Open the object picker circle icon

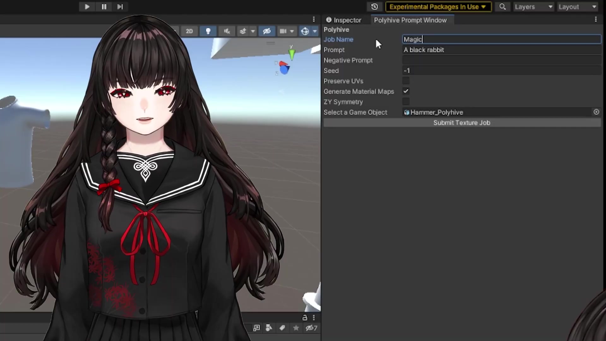[596, 112]
